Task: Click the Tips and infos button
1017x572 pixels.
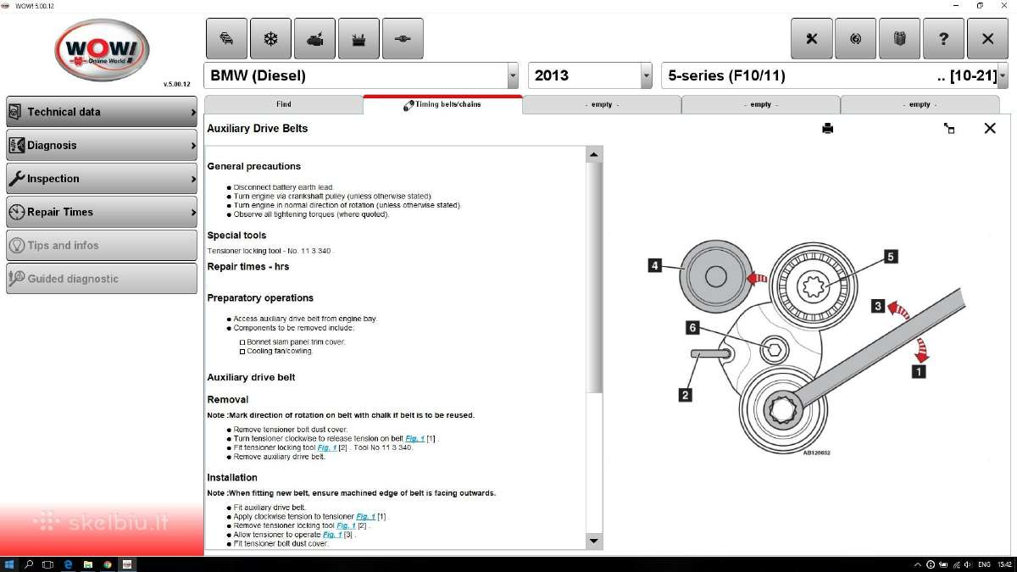Action: point(102,245)
